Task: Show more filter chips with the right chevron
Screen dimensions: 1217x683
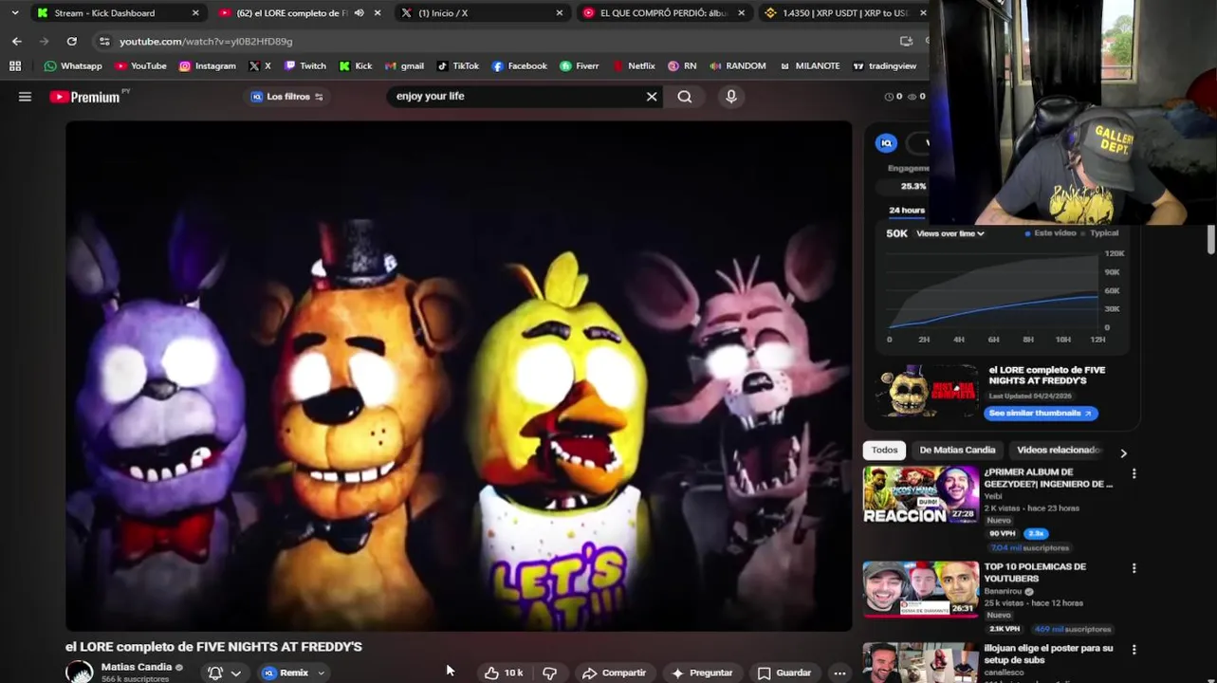Action: 1124,452
